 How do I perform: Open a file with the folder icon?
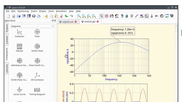pos(18,16)
